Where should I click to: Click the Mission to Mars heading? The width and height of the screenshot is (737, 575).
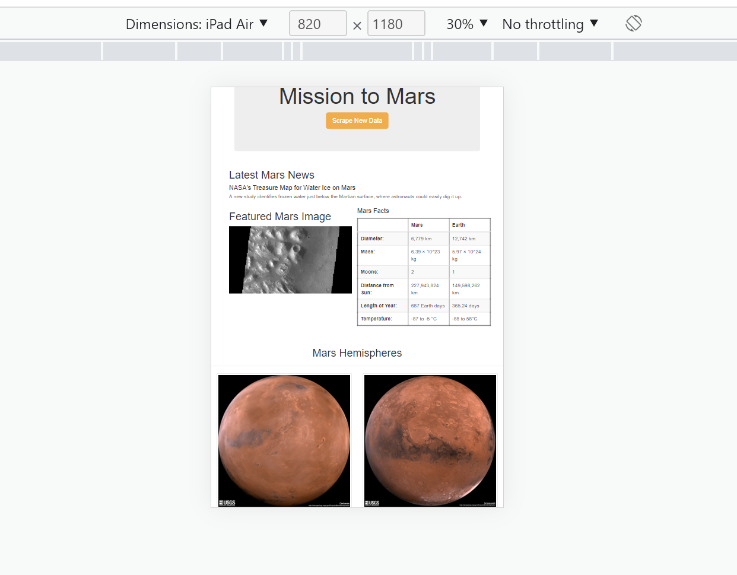coord(357,96)
